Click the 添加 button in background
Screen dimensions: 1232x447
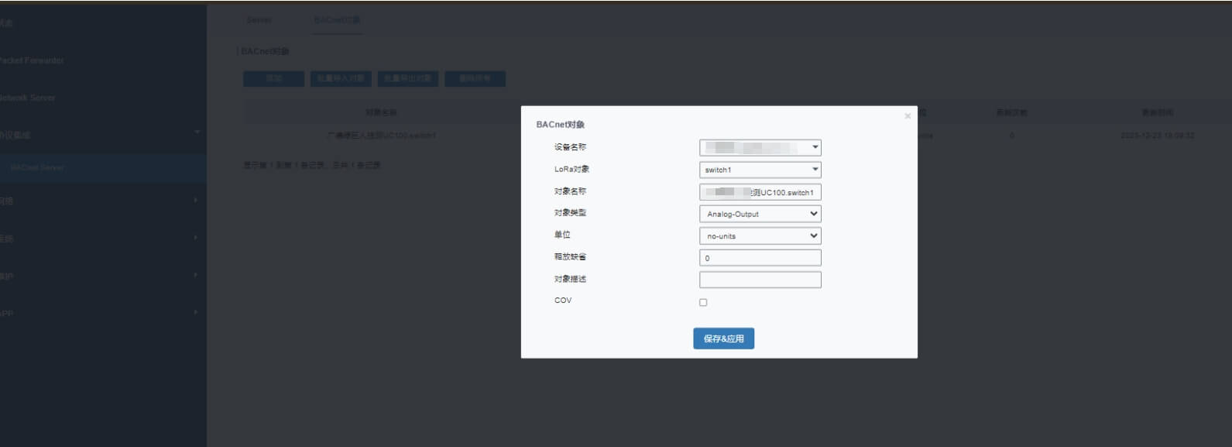point(274,79)
